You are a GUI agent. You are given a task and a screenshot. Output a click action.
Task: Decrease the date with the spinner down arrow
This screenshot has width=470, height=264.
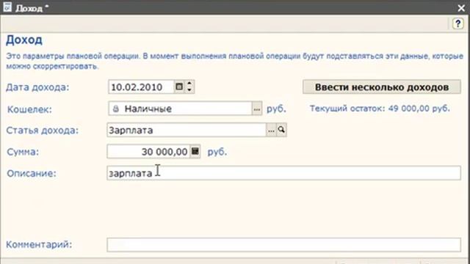click(x=189, y=89)
